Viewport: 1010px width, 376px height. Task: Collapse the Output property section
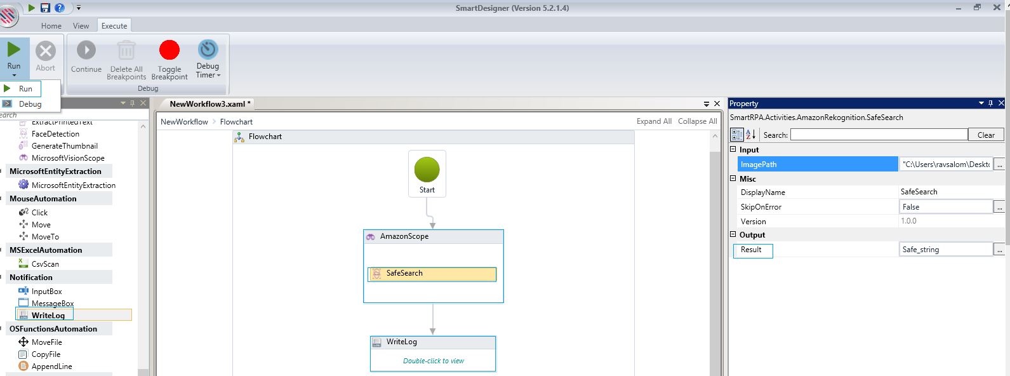733,235
